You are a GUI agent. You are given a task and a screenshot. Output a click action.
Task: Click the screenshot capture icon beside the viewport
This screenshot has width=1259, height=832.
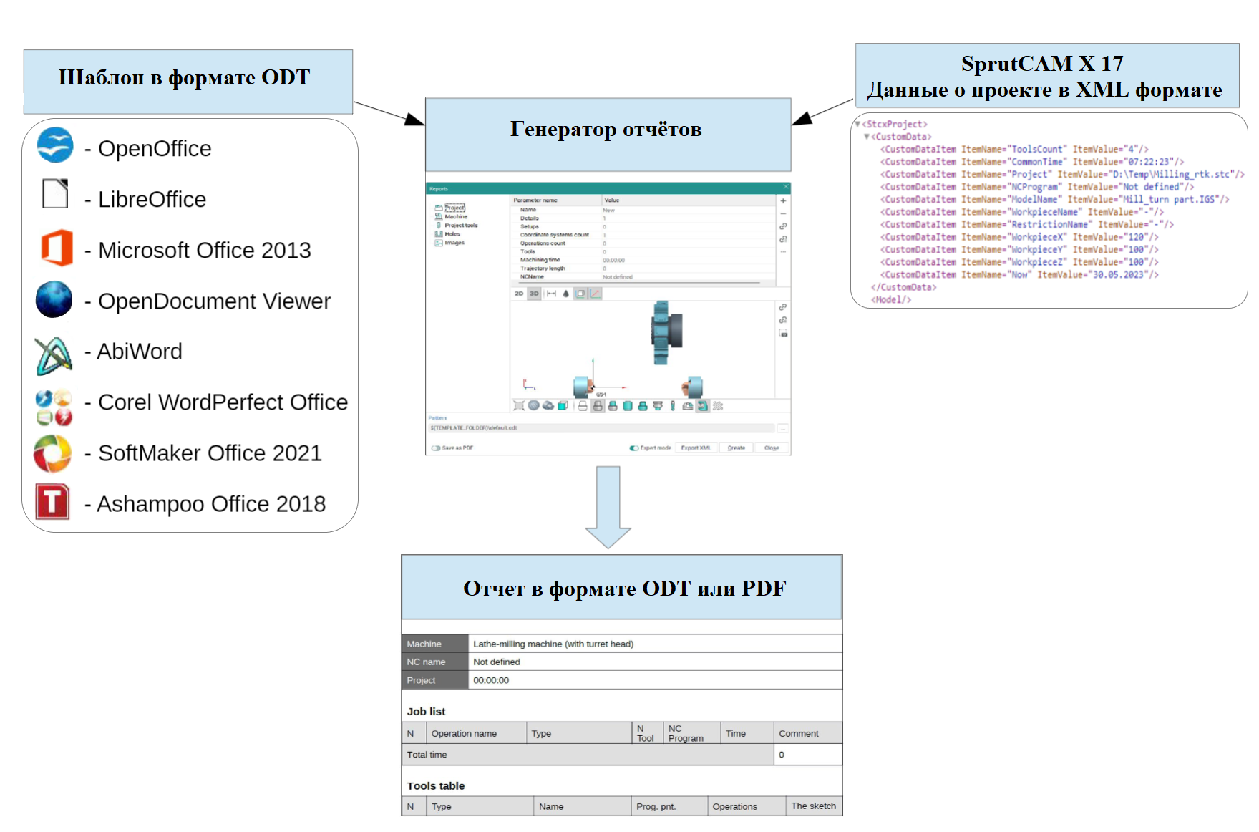point(784,334)
